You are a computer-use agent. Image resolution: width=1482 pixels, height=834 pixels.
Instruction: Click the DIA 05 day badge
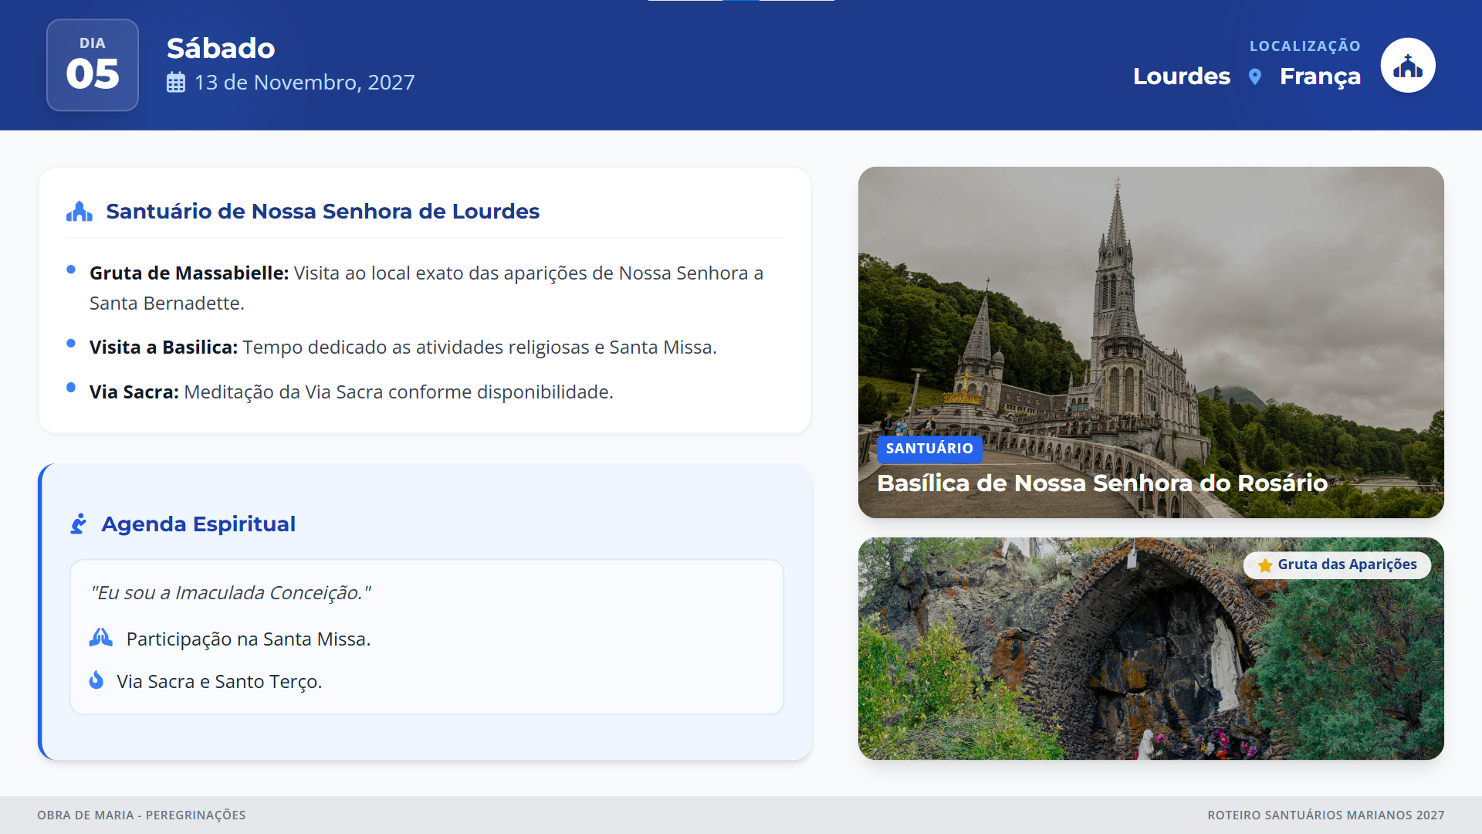coord(93,66)
